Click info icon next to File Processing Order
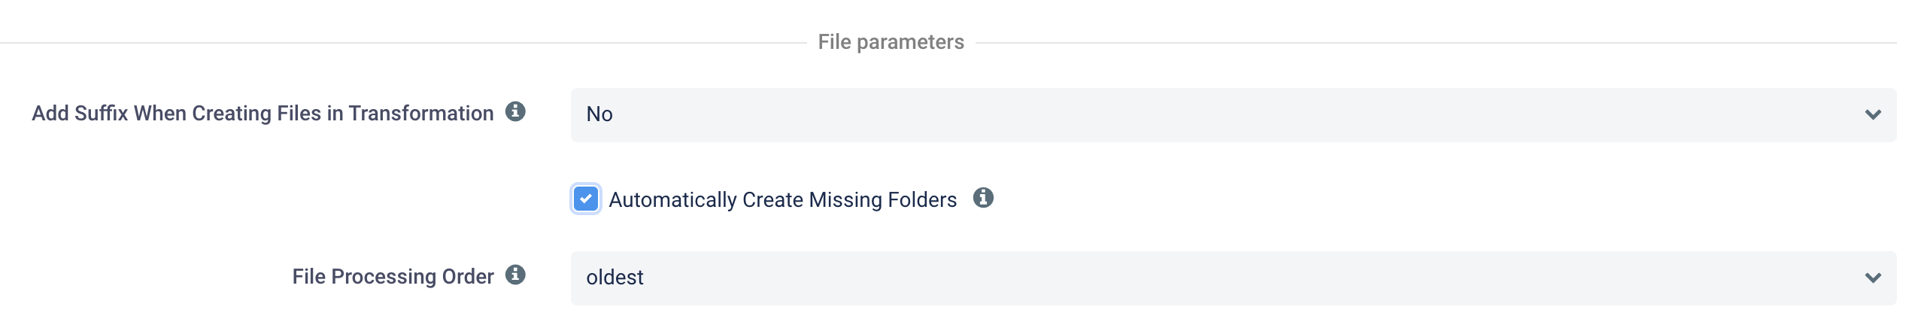The width and height of the screenshot is (1909, 322). tap(515, 275)
